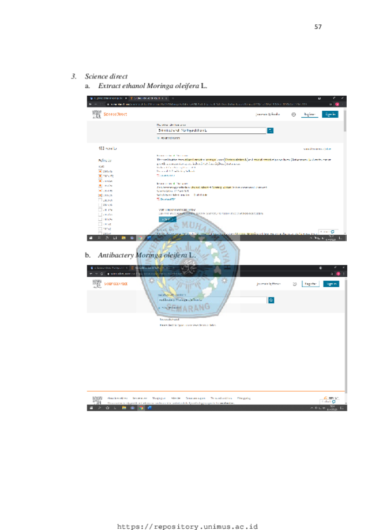The width and height of the screenshot is (375, 530).
Task: Click Chrome icon in lower screenshot taskbar
Action: (141, 408)
